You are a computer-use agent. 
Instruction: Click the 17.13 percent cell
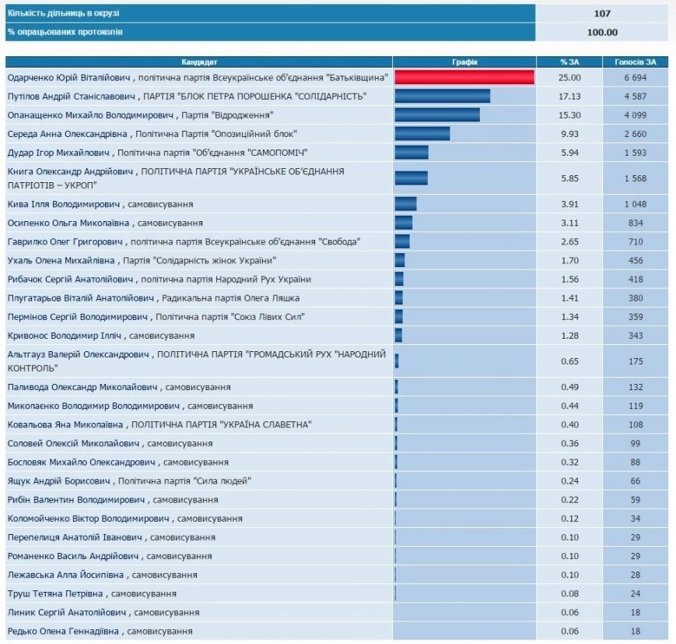click(x=569, y=97)
